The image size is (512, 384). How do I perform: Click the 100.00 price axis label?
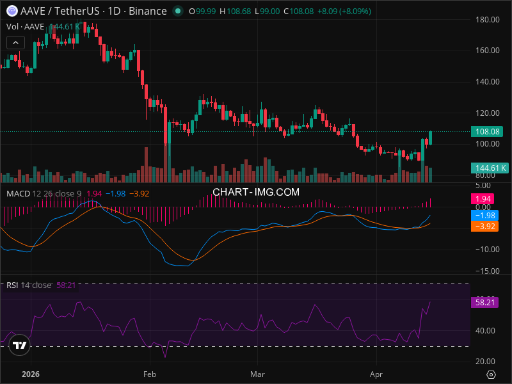tap(488, 143)
